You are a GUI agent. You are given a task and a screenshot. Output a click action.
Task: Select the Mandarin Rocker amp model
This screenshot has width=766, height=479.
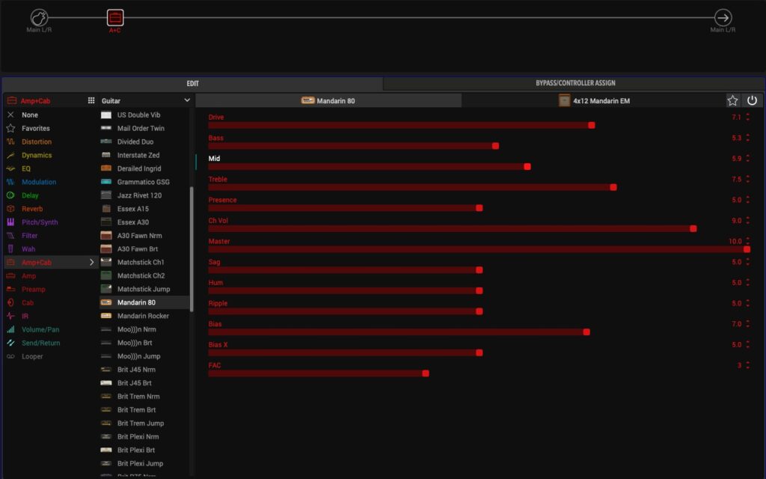143,316
